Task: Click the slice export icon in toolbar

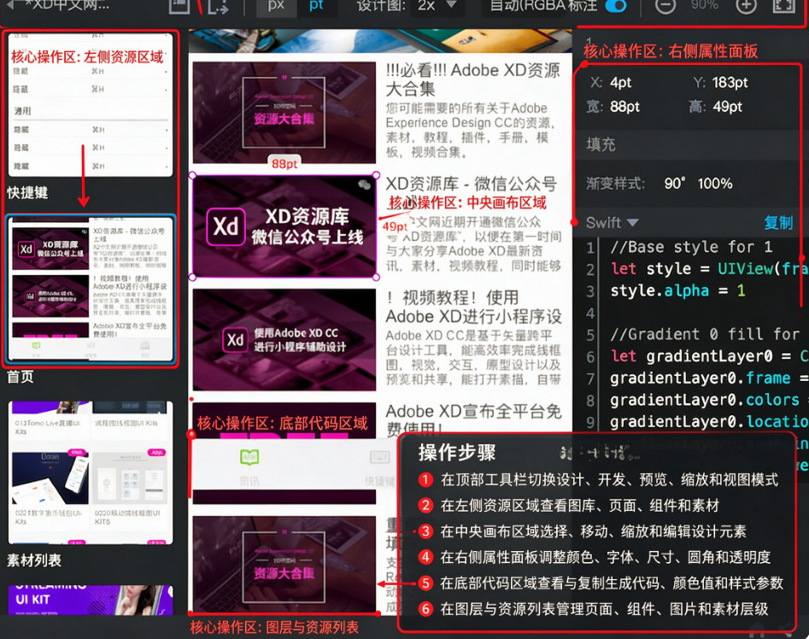Action: [218, 6]
